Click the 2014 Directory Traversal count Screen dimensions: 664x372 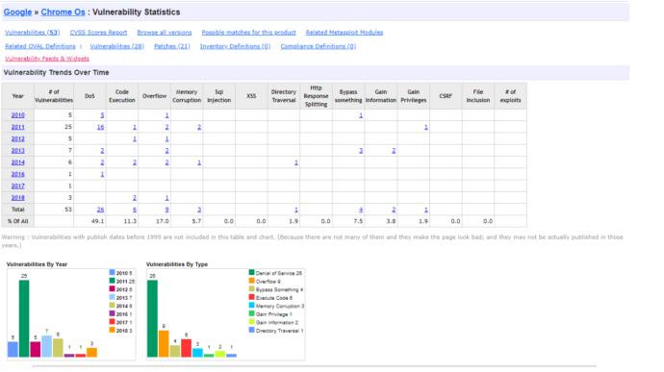(296, 162)
